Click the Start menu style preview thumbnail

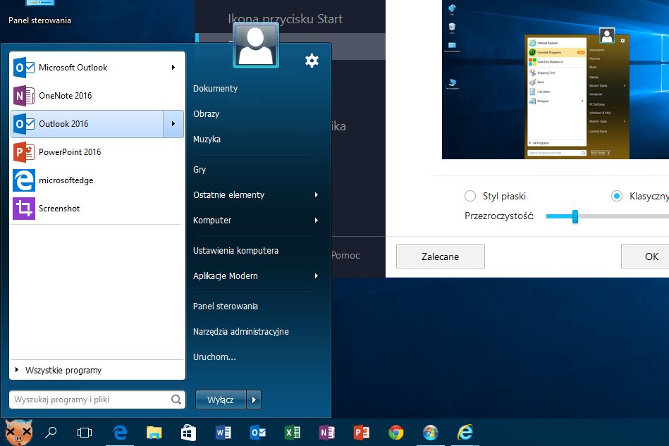(556, 80)
